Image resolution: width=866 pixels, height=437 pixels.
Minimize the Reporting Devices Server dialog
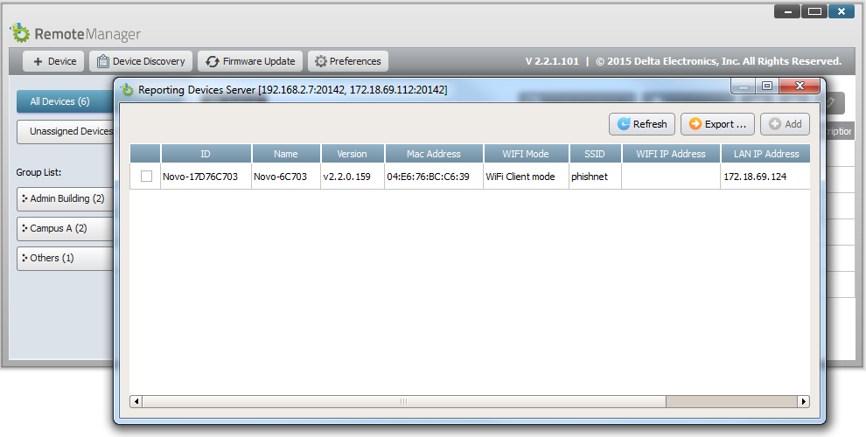744,86
